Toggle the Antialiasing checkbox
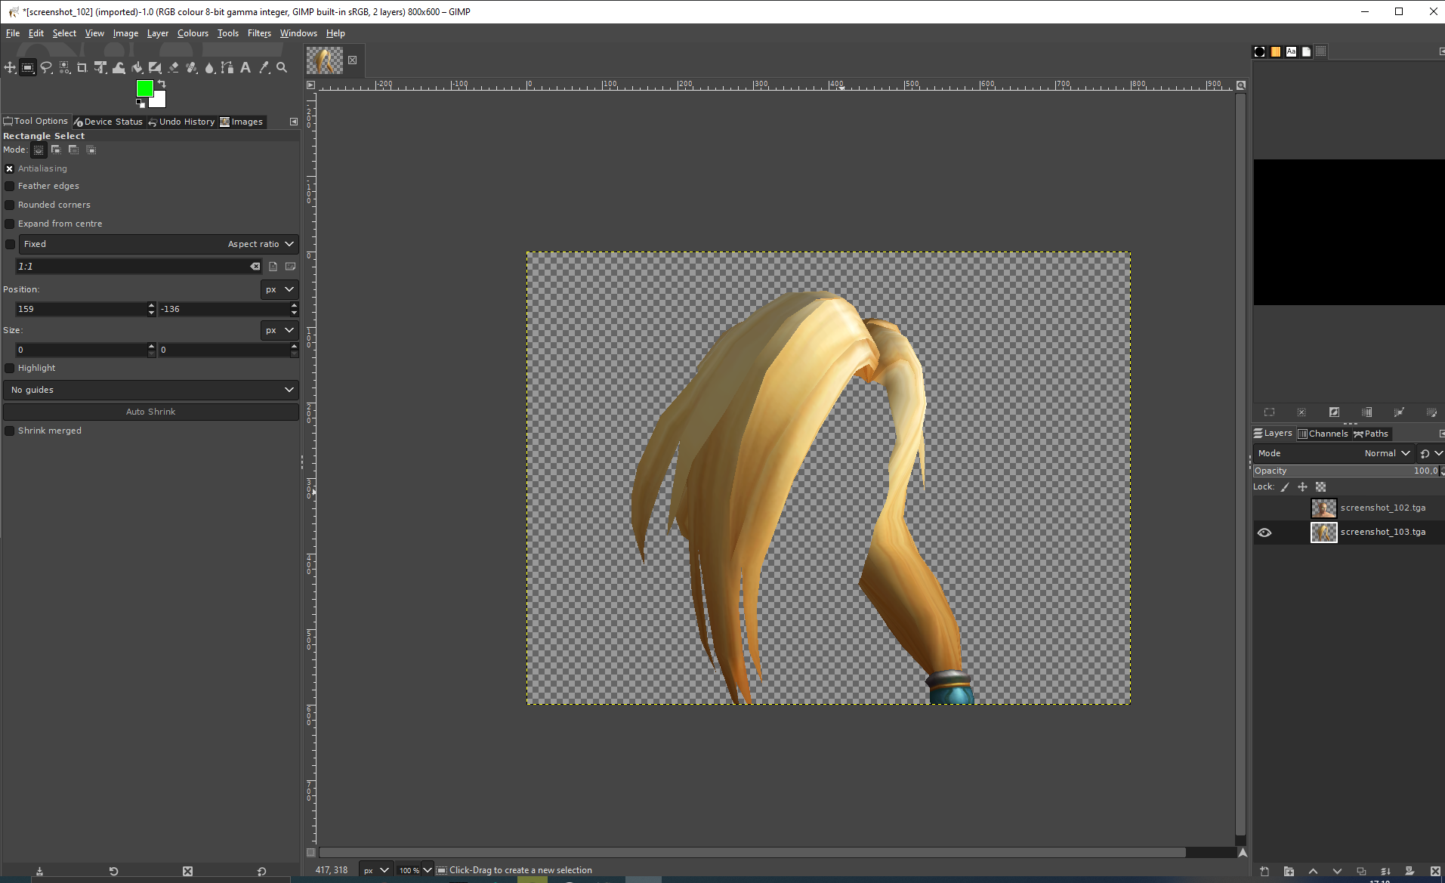1445x883 pixels. (10, 168)
